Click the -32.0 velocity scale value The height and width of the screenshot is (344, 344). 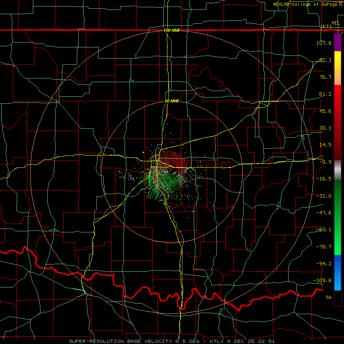coord(324,196)
